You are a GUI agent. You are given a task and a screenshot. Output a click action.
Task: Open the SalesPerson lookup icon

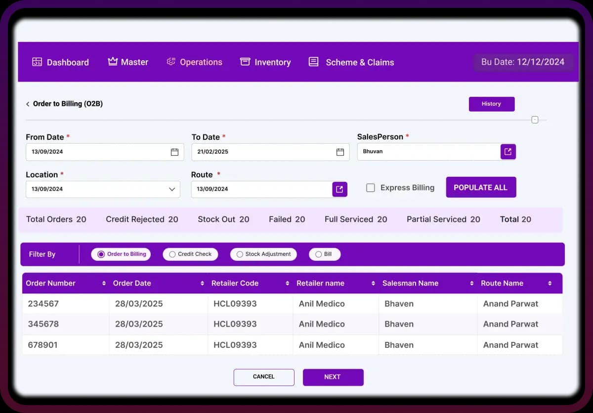(x=508, y=152)
